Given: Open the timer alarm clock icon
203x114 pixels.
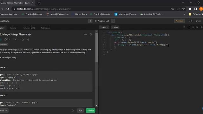Looking at the screenshot, I should pos(191,21).
